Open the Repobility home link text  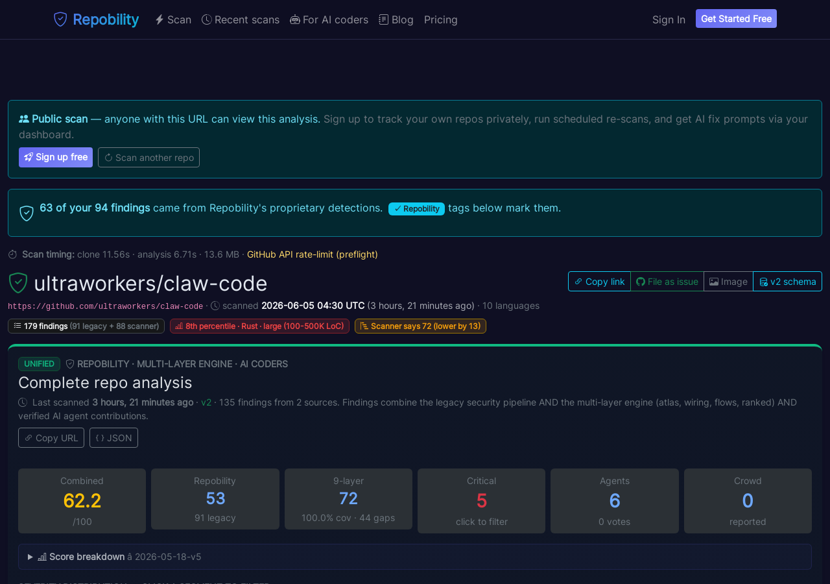point(106,19)
